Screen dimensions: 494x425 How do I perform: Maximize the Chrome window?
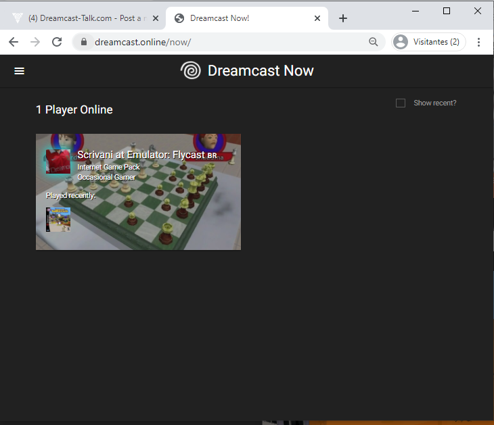447,11
